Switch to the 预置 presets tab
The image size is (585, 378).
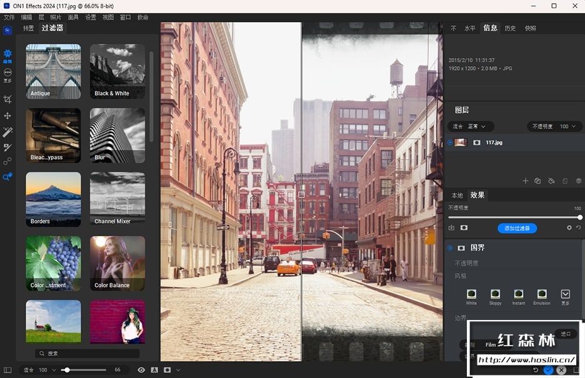[29, 28]
